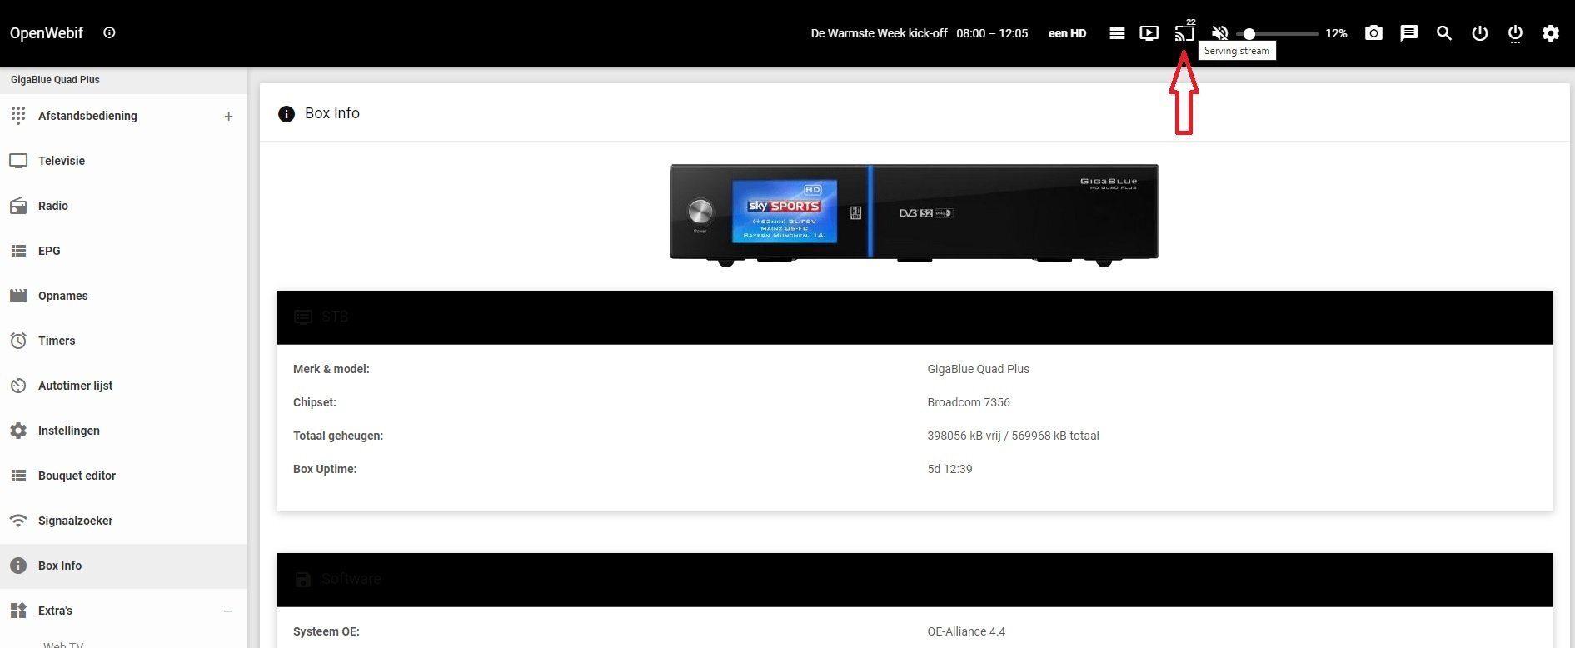Click the OpenWebif logo title
The height and width of the screenshot is (648, 1575).
point(47,33)
